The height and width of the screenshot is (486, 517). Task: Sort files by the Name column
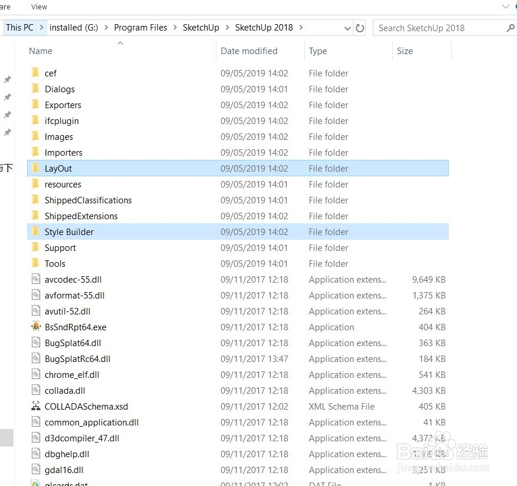click(41, 51)
